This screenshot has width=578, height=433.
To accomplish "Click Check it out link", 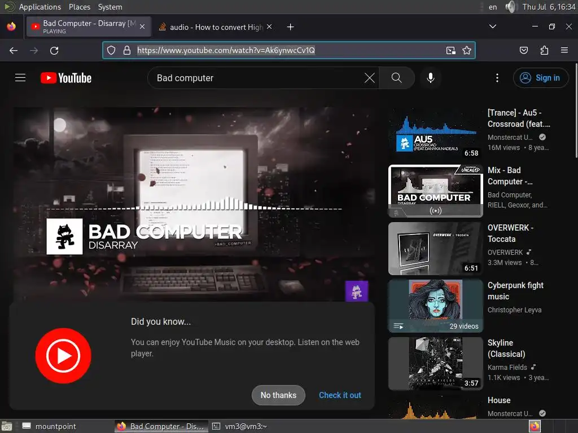I will (340, 395).
